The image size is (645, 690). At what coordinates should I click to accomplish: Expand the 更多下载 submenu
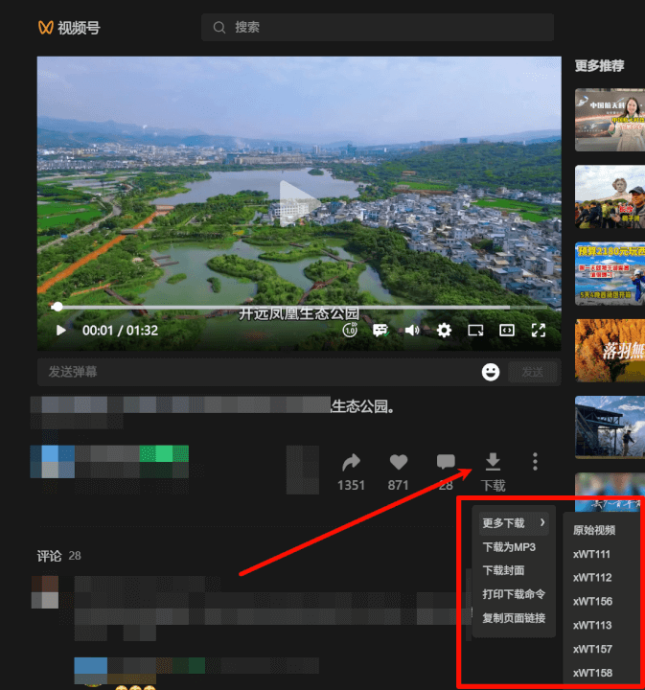(514, 523)
